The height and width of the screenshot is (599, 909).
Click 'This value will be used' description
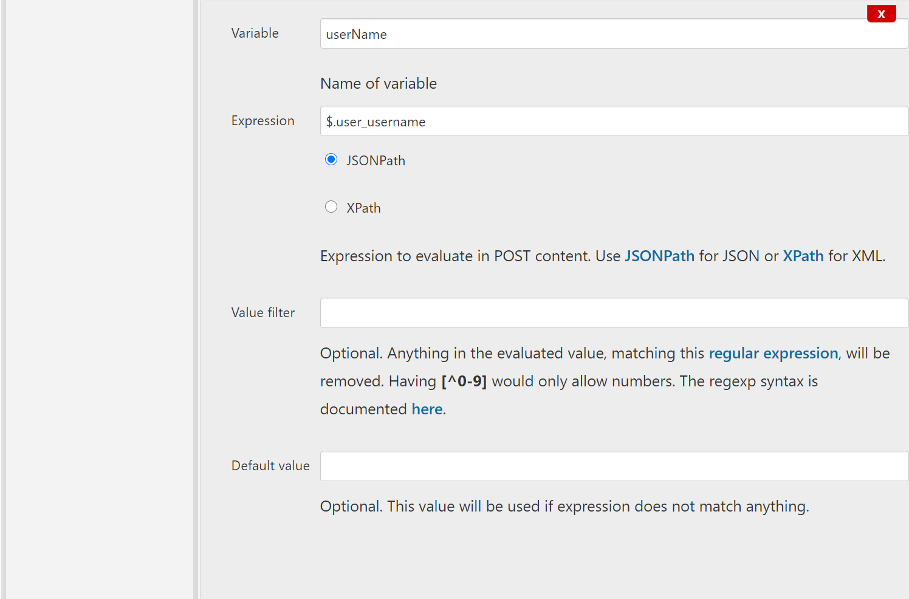tap(565, 506)
